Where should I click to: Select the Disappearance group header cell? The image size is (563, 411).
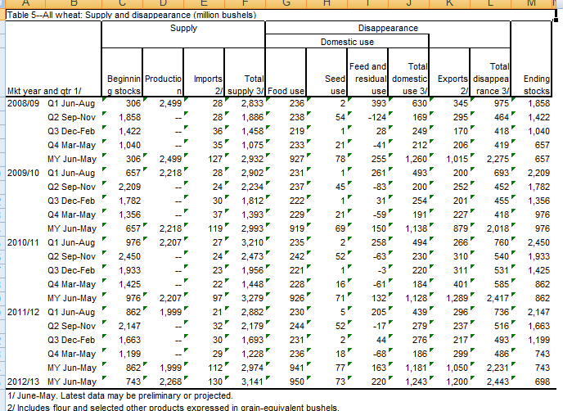(387, 28)
